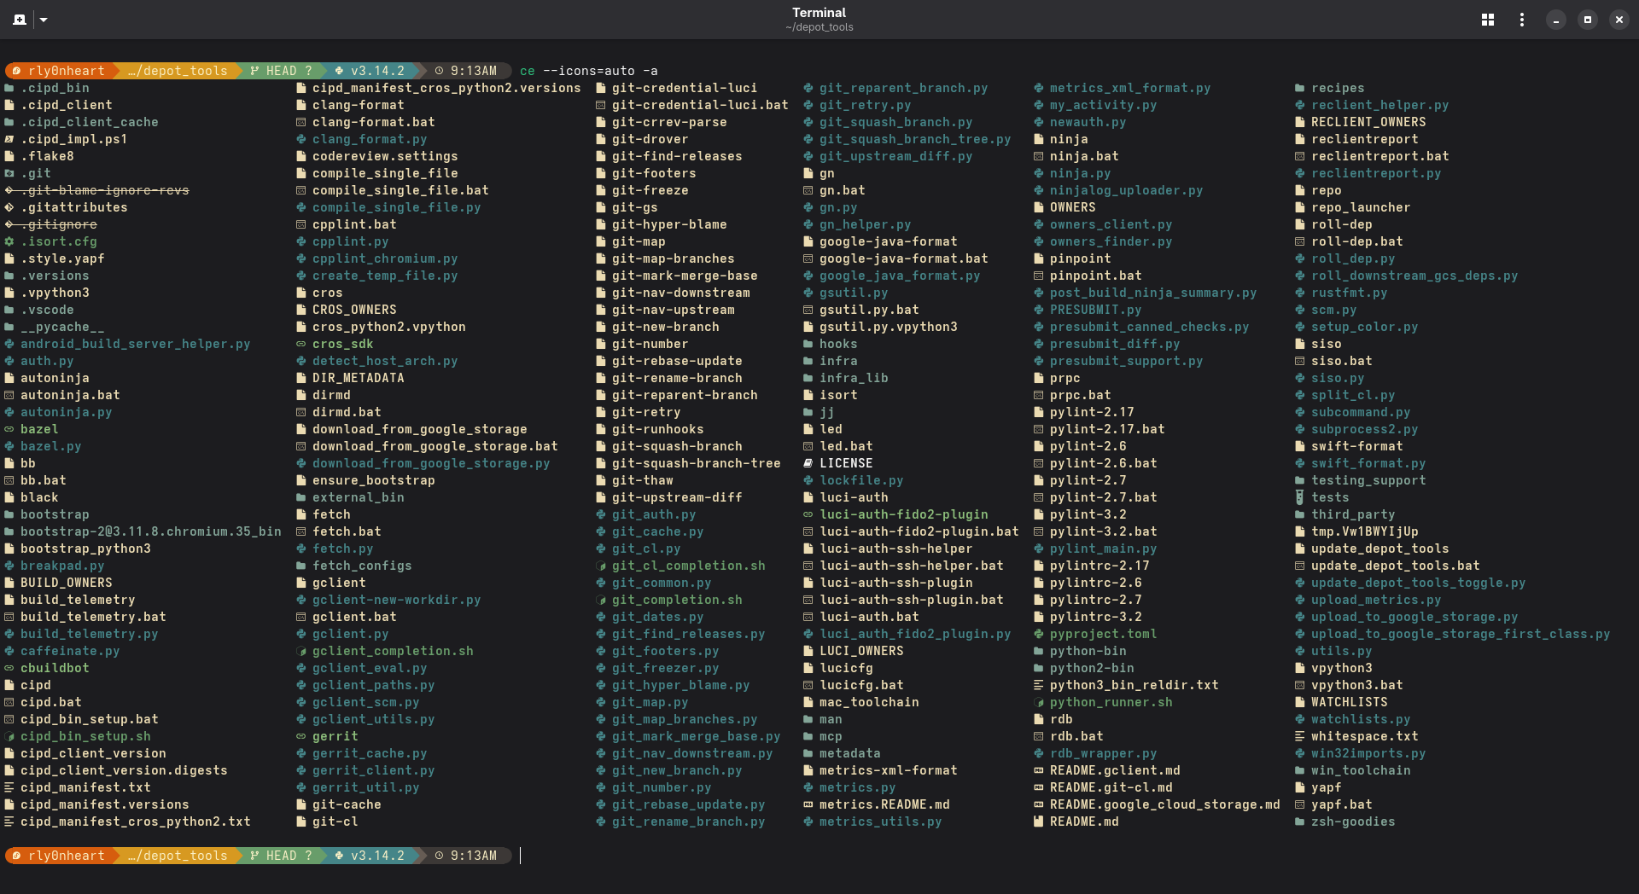Image resolution: width=1639 pixels, height=894 pixels.
Task: Click the new tab icon in the header
Action: click(x=18, y=19)
